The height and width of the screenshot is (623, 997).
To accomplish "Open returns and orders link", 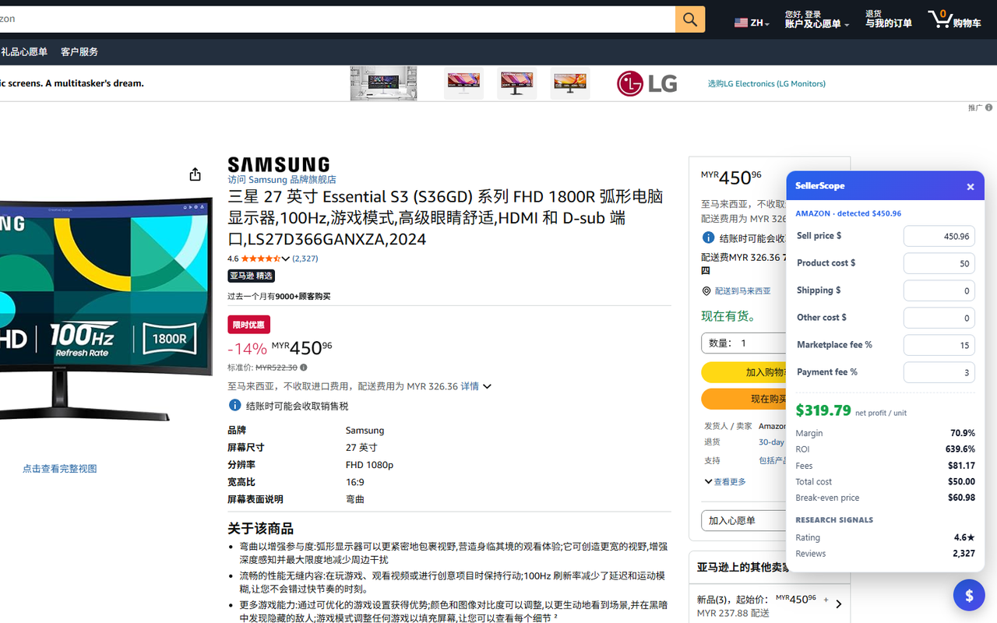I will click(888, 19).
